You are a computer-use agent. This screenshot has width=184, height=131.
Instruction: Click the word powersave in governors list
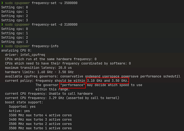pos(130,76)
